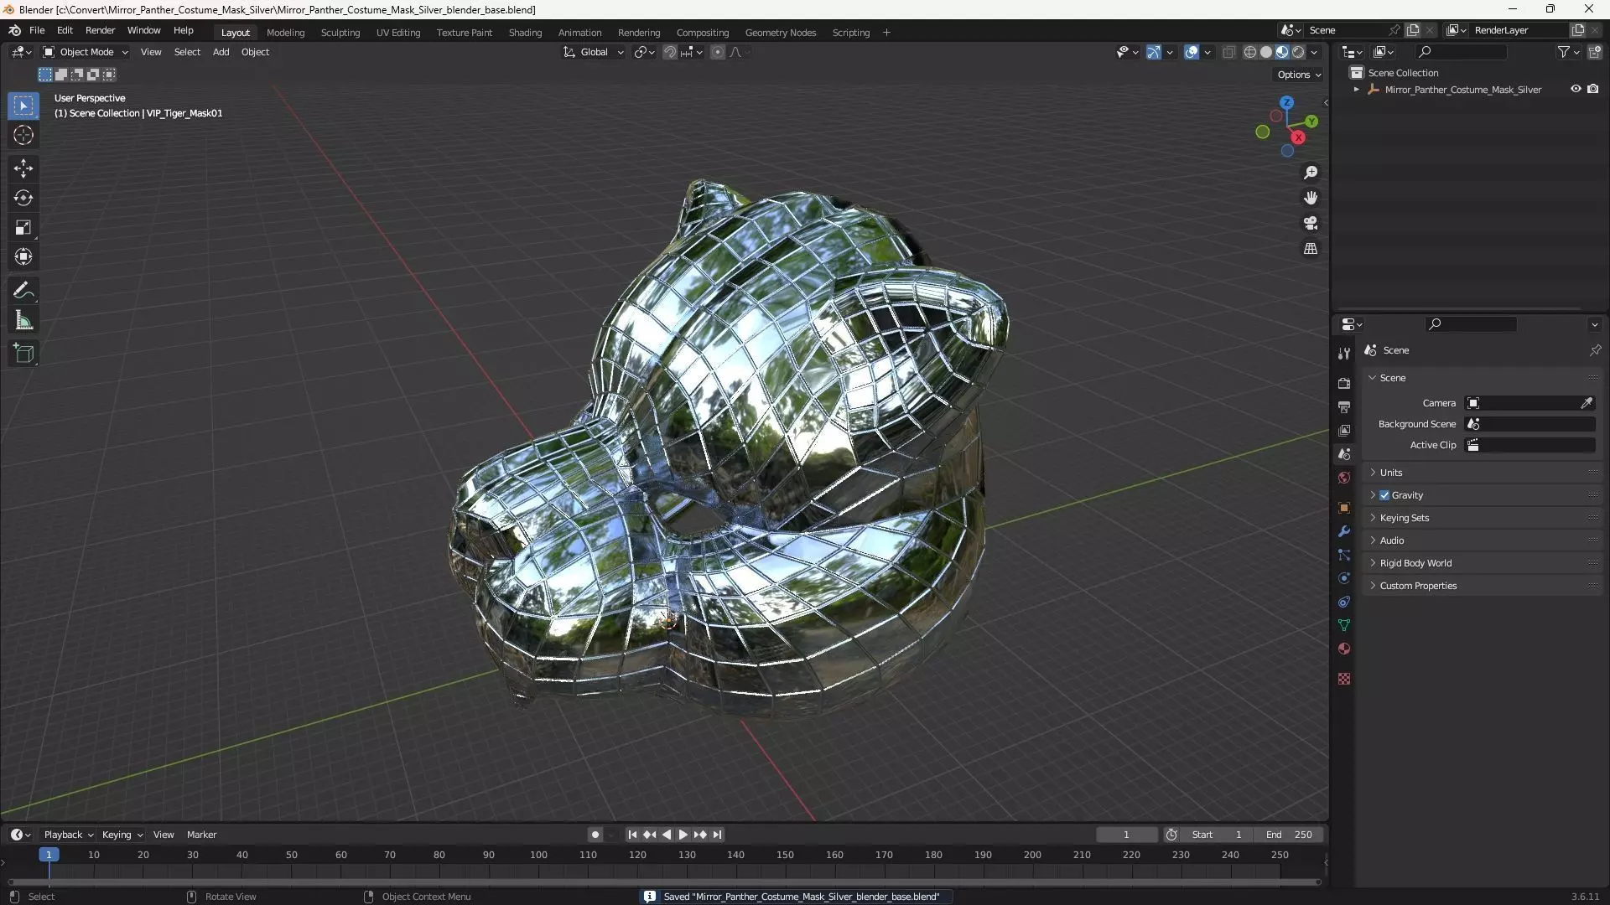Open the Modifier properties wrench tab
This screenshot has height=905, width=1610.
click(x=1344, y=531)
